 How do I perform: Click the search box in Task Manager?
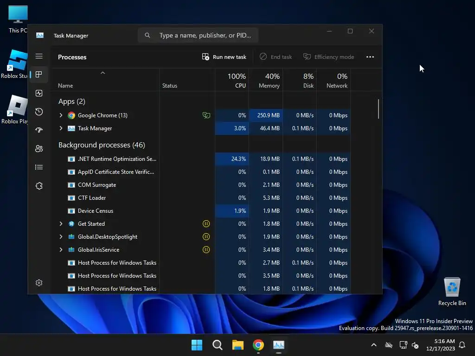198,35
